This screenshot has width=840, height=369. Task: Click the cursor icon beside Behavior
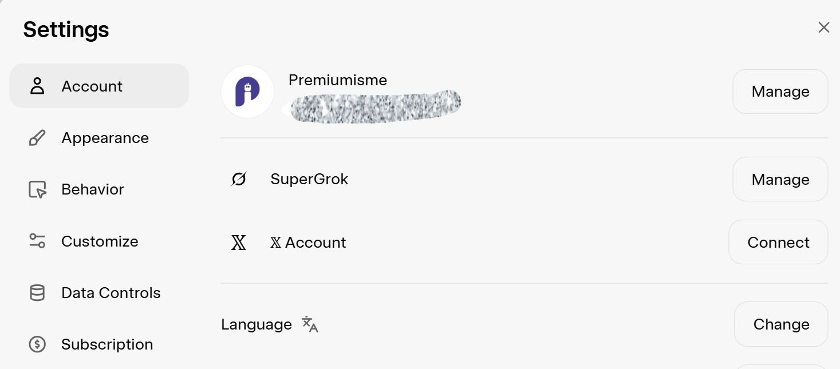[x=37, y=190]
